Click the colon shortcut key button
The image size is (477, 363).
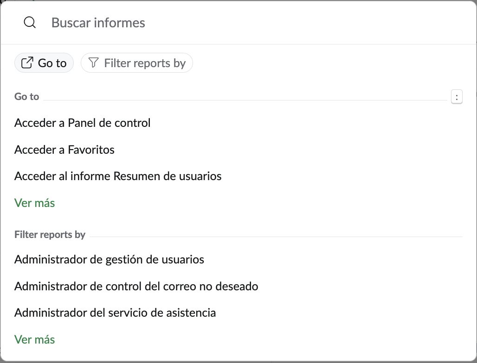coord(457,97)
